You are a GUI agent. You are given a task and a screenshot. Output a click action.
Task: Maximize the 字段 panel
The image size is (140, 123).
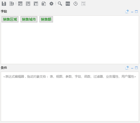click(136, 11)
